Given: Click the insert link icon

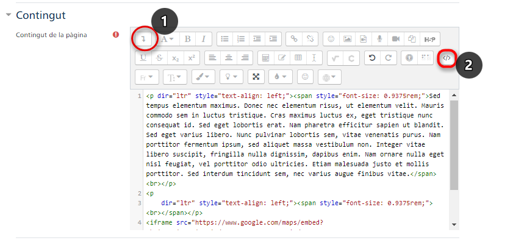Looking at the screenshot, I should click(294, 38).
